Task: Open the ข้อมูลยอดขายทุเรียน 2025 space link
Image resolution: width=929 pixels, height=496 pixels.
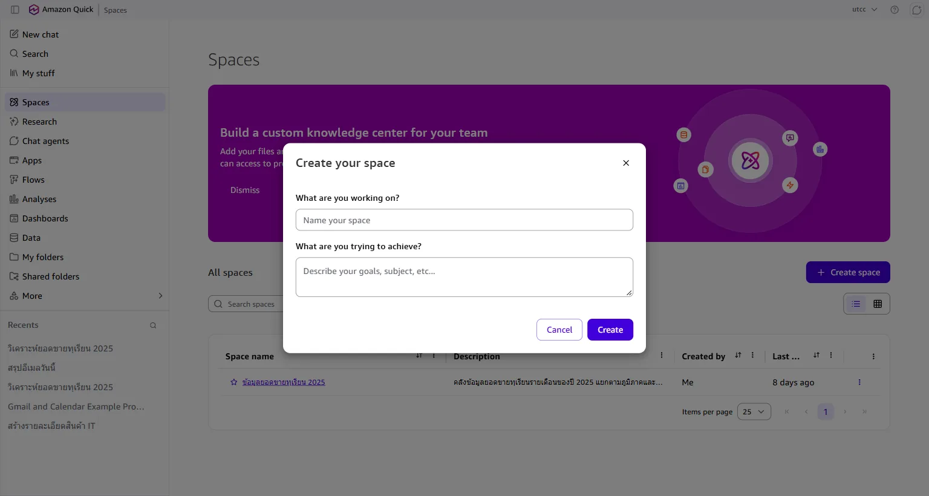Action: click(284, 382)
